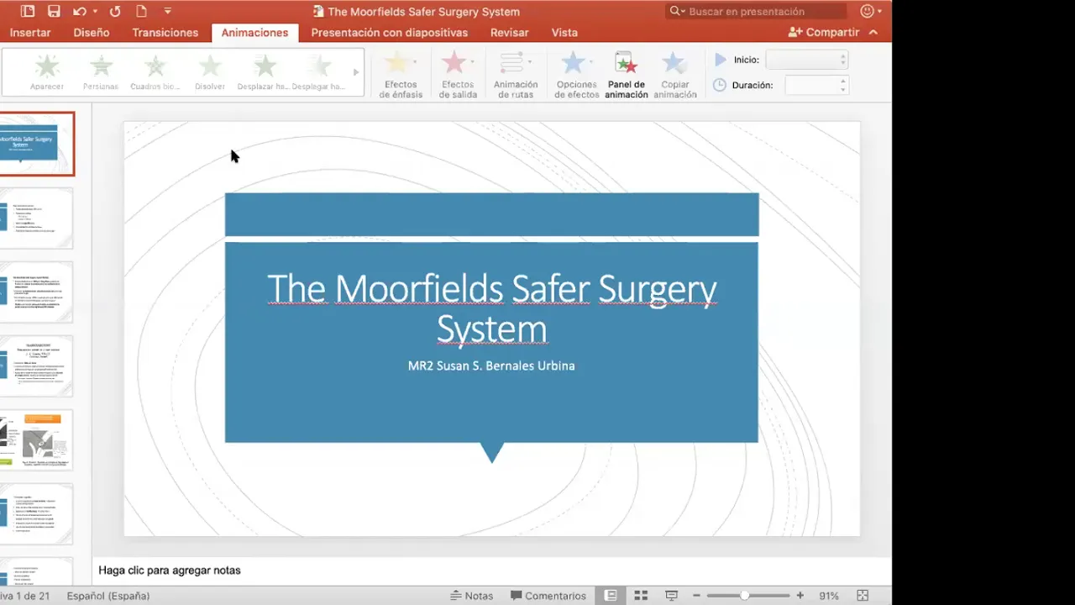Image resolution: width=1075 pixels, height=605 pixels.
Task: Open the Transiciones tab
Action: click(x=165, y=33)
